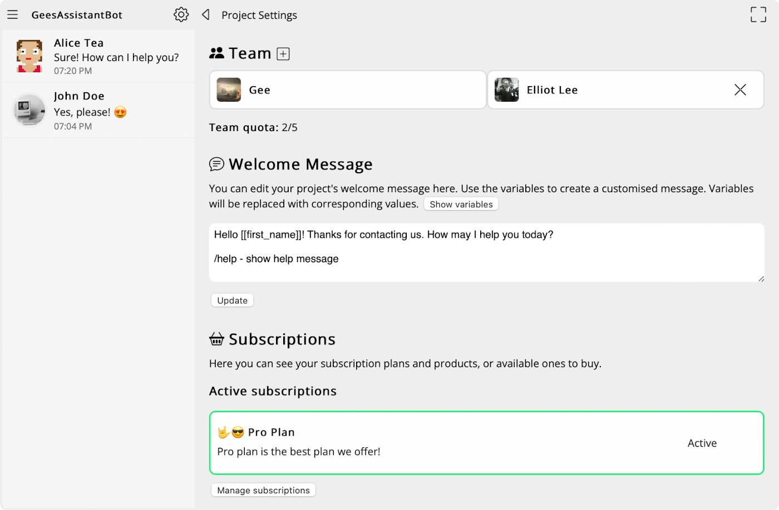Select the Gee team member card
Viewport: 779px width, 510px height.
tap(348, 89)
